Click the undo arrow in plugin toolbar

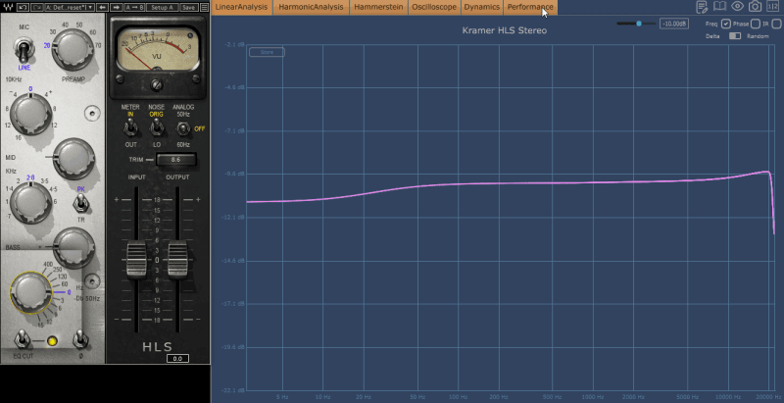pos(23,8)
